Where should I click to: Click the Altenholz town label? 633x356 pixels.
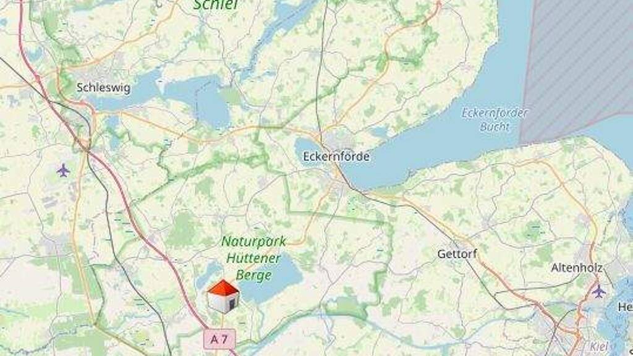pyautogui.click(x=577, y=268)
